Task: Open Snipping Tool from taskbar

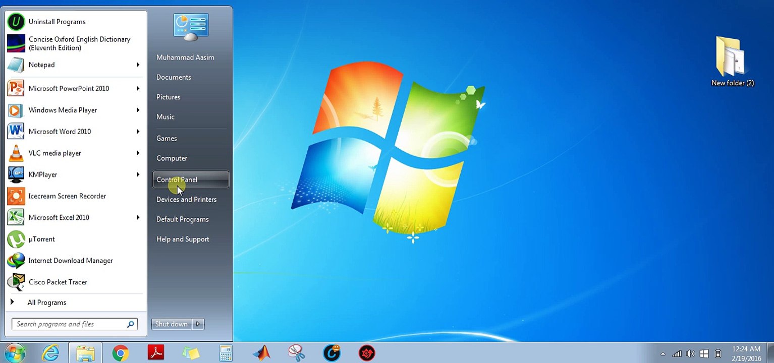Action: (297, 353)
